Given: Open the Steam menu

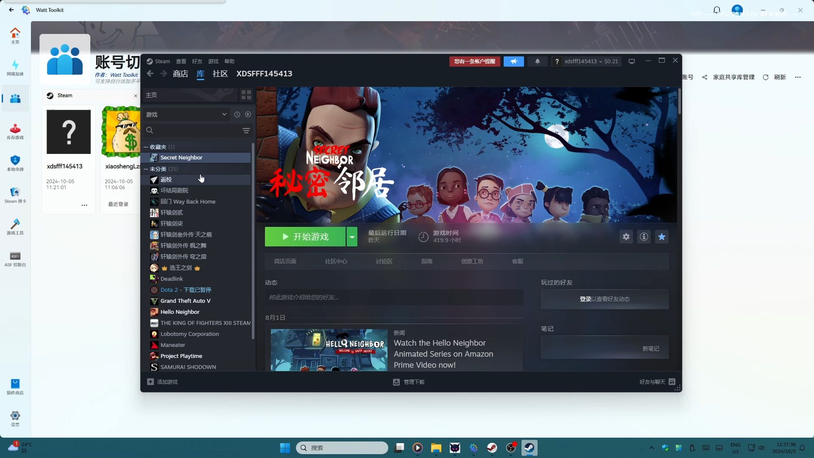Looking at the screenshot, I should (x=162, y=61).
